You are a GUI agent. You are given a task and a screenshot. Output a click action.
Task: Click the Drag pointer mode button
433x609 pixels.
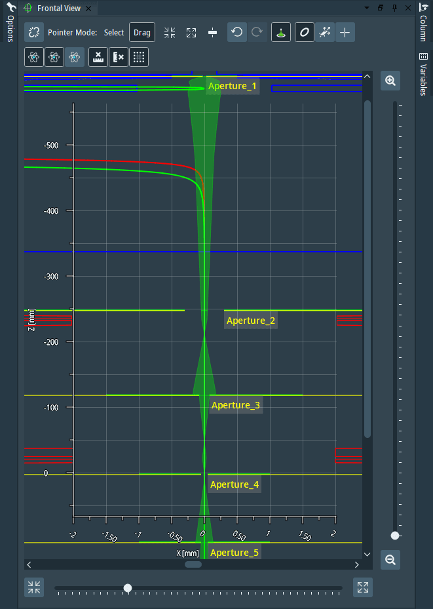(142, 33)
